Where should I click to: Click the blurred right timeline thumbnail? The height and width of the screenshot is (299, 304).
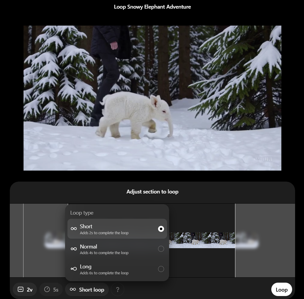pos(247,240)
